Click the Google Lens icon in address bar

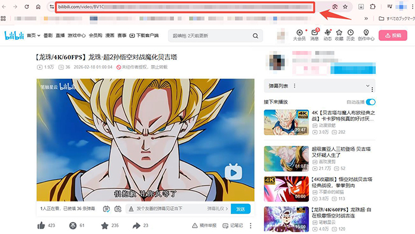335,7
